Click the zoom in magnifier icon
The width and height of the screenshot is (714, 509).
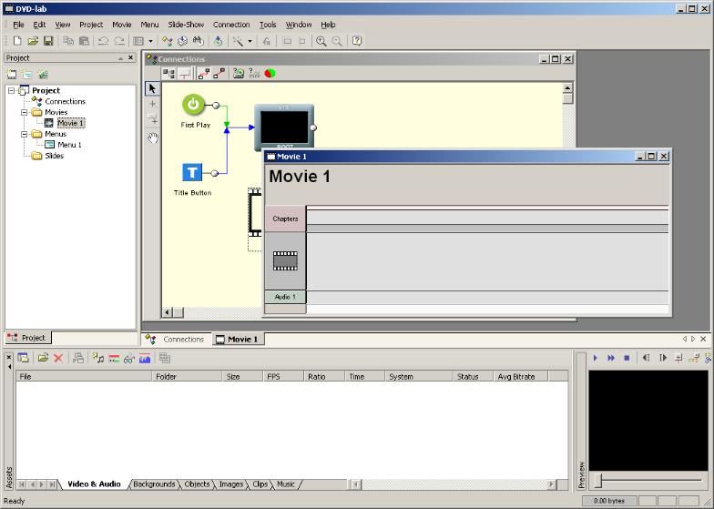pos(321,41)
